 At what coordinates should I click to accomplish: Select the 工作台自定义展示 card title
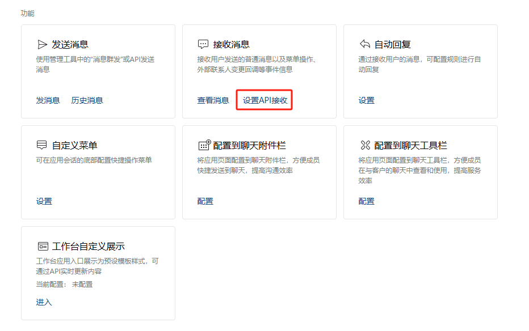(x=88, y=247)
